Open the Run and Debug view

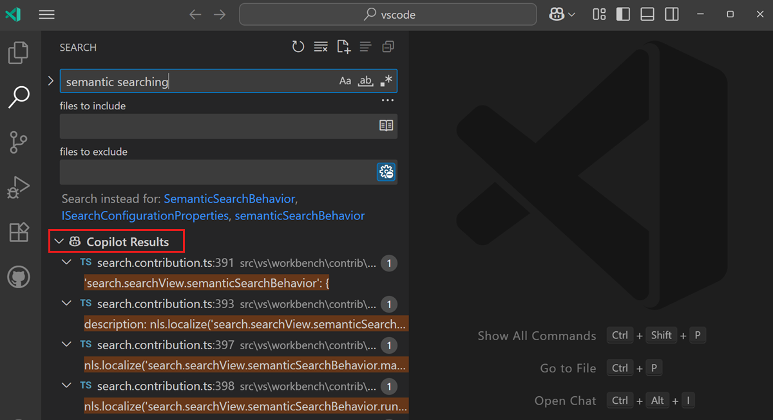pos(19,187)
